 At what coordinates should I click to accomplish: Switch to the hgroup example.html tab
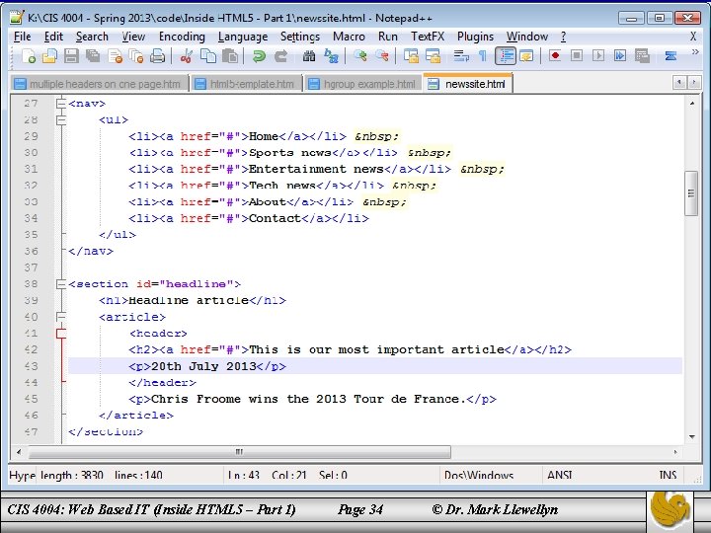(361, 84)
